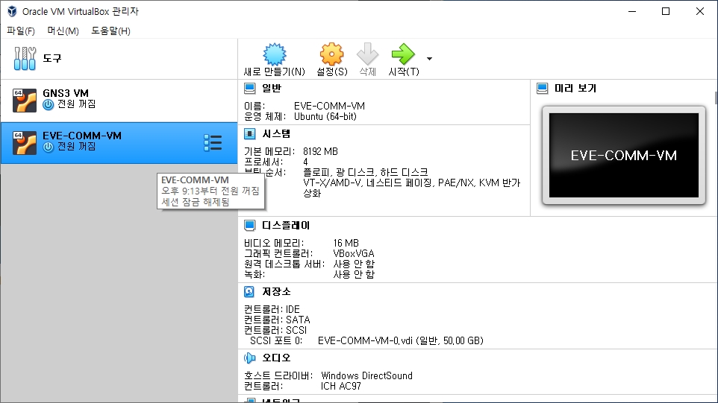Start the VM with 시작(T) arrow
The height and width of the screenshot is (403, 718).
tap(403, 54)
